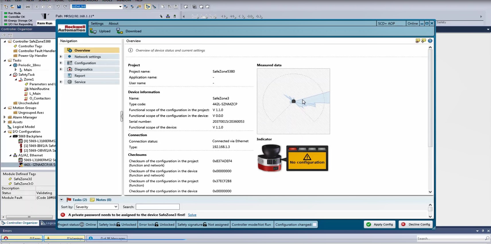Click the Print icon in main toolbar
The width and height of the screenshot is (491, 244).
click(28, 7)
